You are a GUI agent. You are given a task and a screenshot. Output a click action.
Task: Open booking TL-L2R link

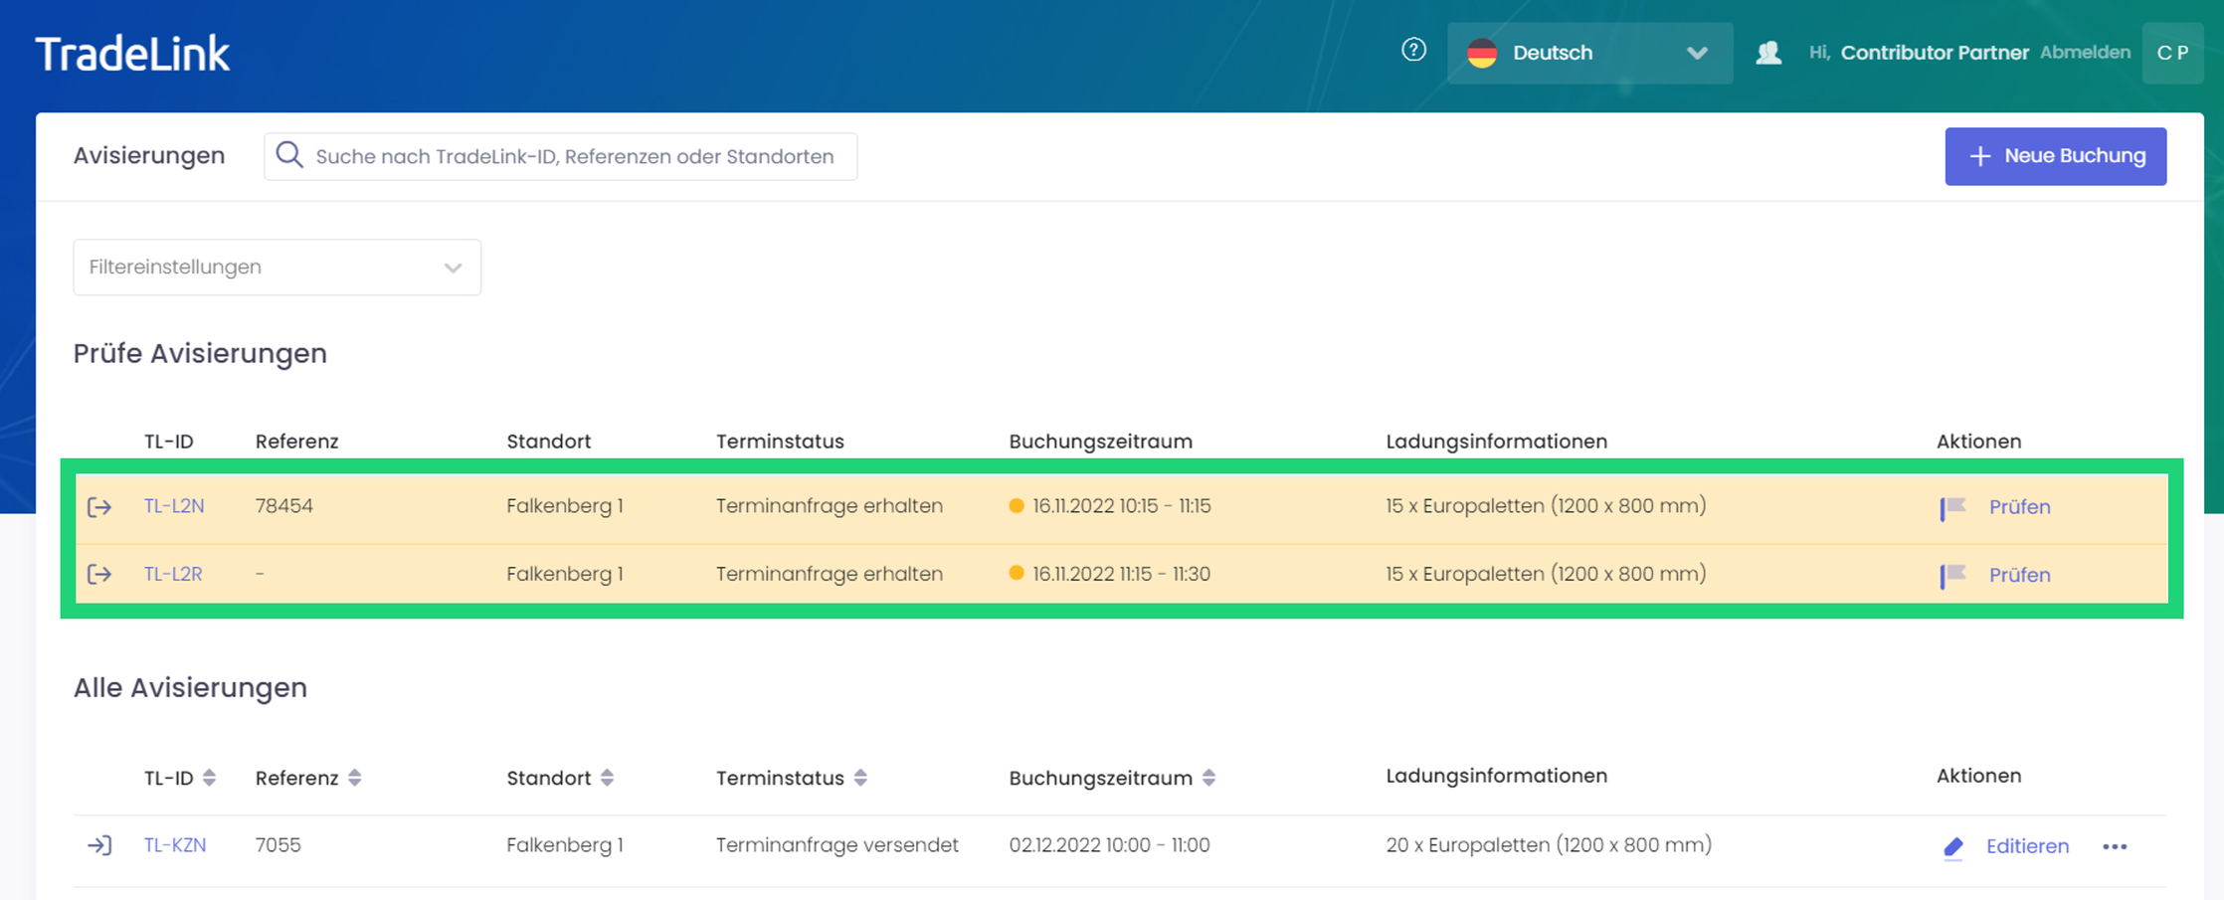[x=173, y=574]
